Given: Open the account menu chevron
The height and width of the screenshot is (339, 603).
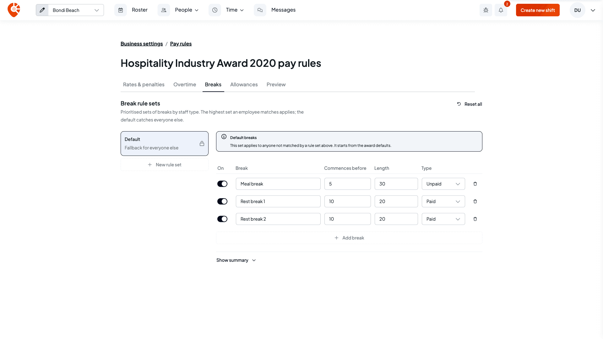Looking at the screenshot, I should click(x=593, y=10).
